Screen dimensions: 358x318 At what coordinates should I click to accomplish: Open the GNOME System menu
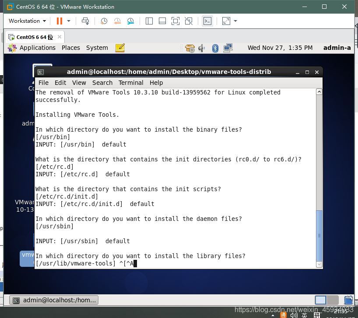pyautogui.click(x=97, y=48)
